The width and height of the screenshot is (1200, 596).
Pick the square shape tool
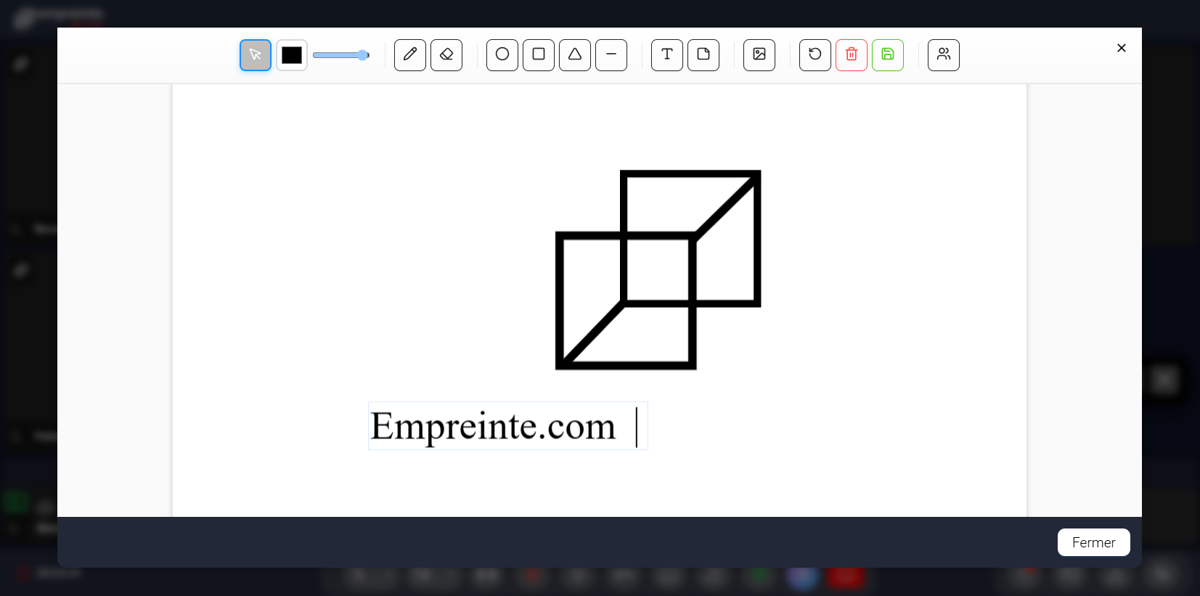[x=539, y=55]
